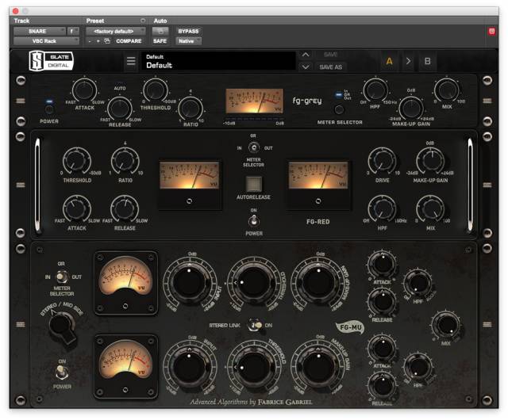
Task: Click FG-Grey module drag handle on right
Action: [487, 101]
